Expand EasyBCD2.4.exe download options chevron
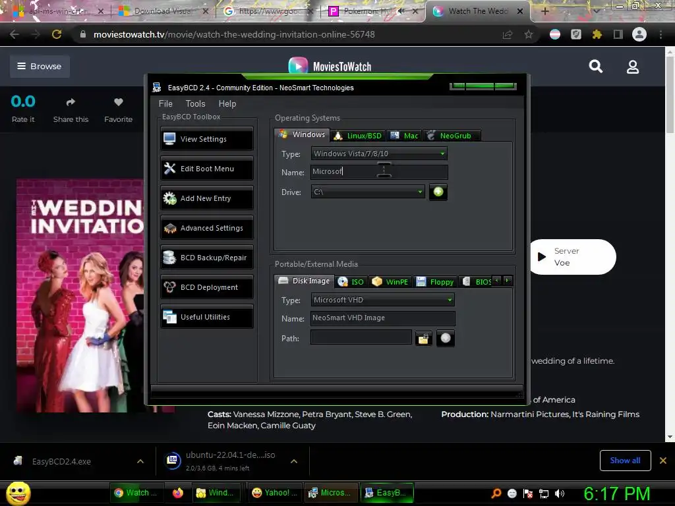Image resolution: width=675 pixels, height=506 pixels. (140, 461)
